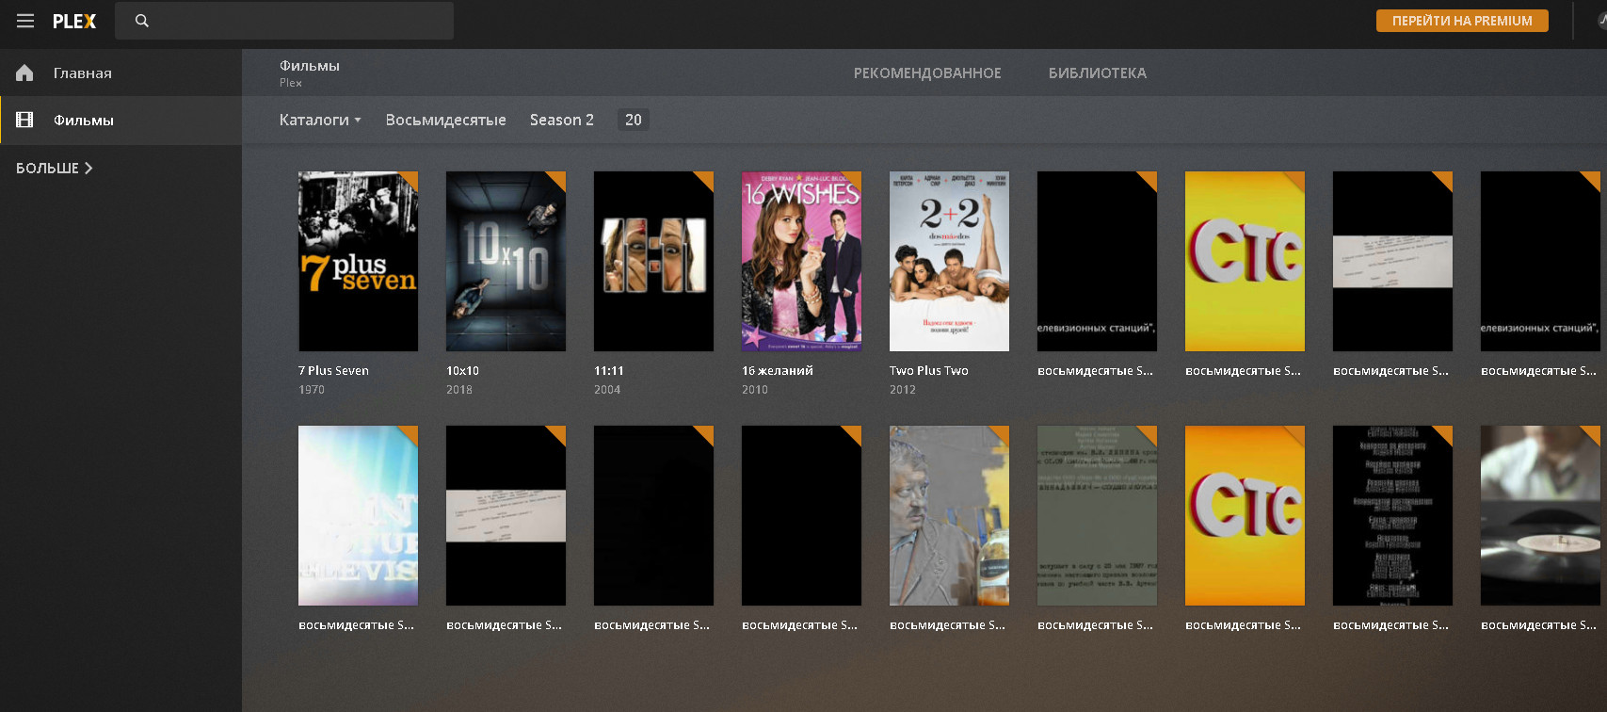Click the year "2010"
Image resolution: width=1607 pixels, height=712 pixels.
coord(755,390)
